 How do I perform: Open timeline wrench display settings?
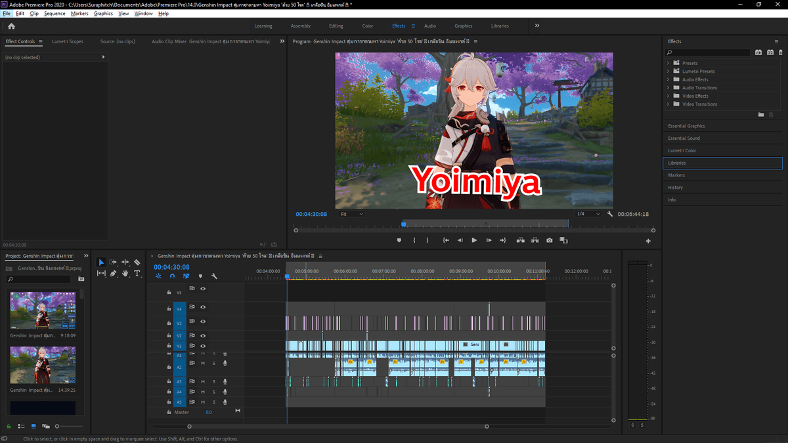pyautogui.click(x=214, y=276)
